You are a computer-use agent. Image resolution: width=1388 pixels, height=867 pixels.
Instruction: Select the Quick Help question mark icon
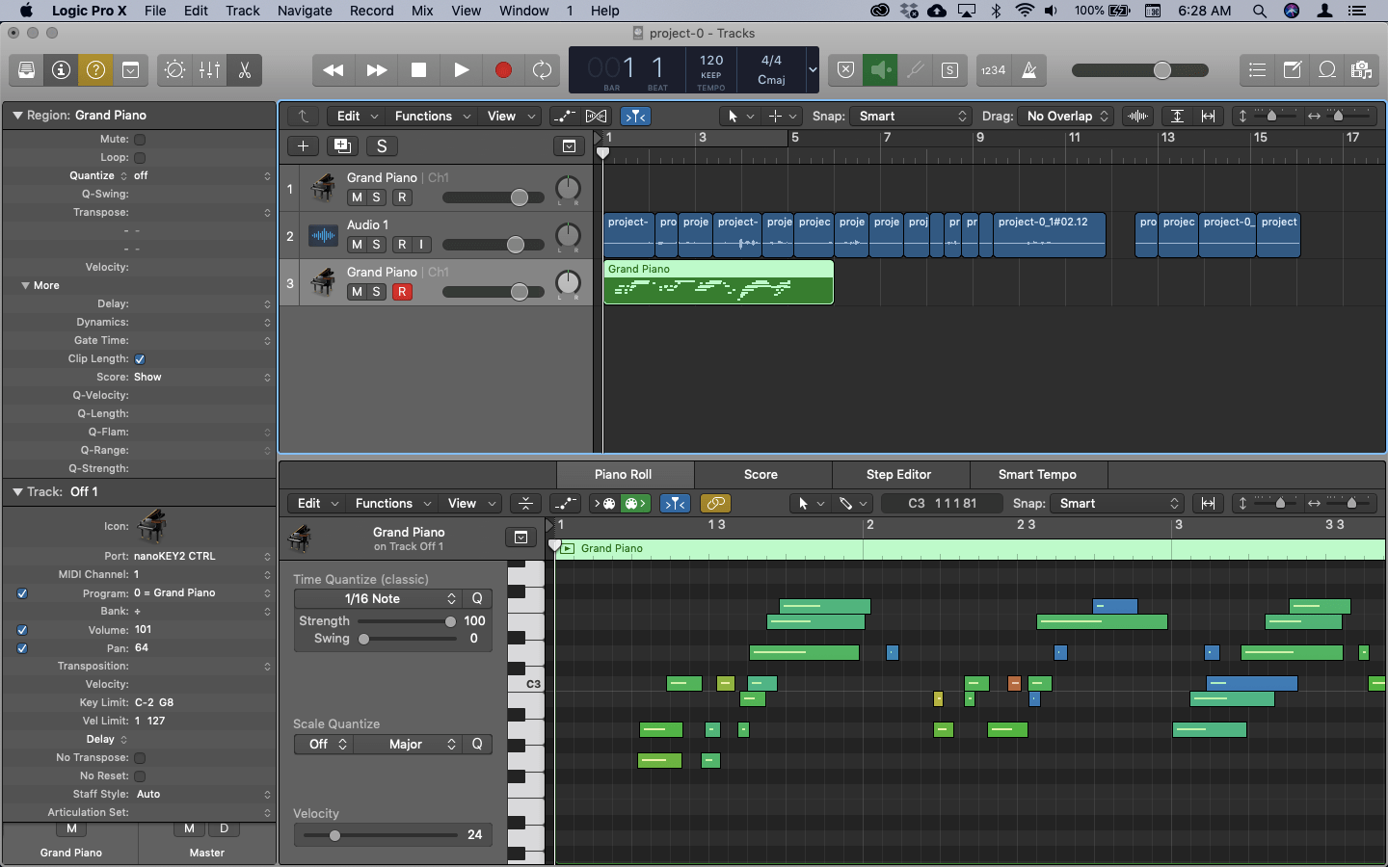95,69
